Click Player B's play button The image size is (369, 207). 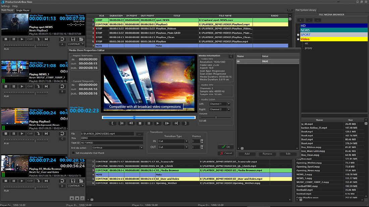22,86
